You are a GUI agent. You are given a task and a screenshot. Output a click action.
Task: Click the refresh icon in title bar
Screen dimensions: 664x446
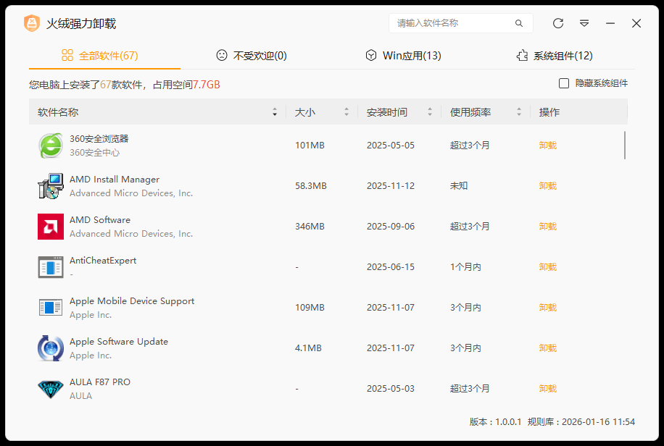pos(558,23)
